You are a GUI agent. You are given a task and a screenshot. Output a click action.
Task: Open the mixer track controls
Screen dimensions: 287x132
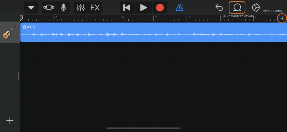click(x=80, y=8)
